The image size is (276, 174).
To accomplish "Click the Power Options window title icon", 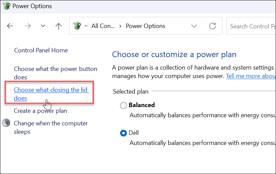I will tap(6, 6).
